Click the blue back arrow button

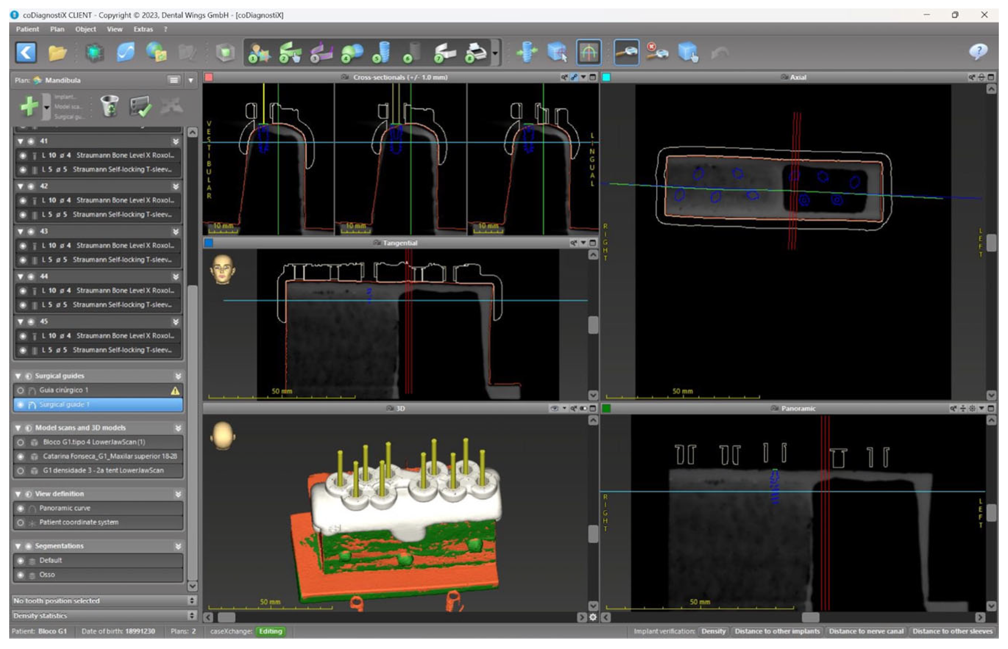[x=26, y=53]
